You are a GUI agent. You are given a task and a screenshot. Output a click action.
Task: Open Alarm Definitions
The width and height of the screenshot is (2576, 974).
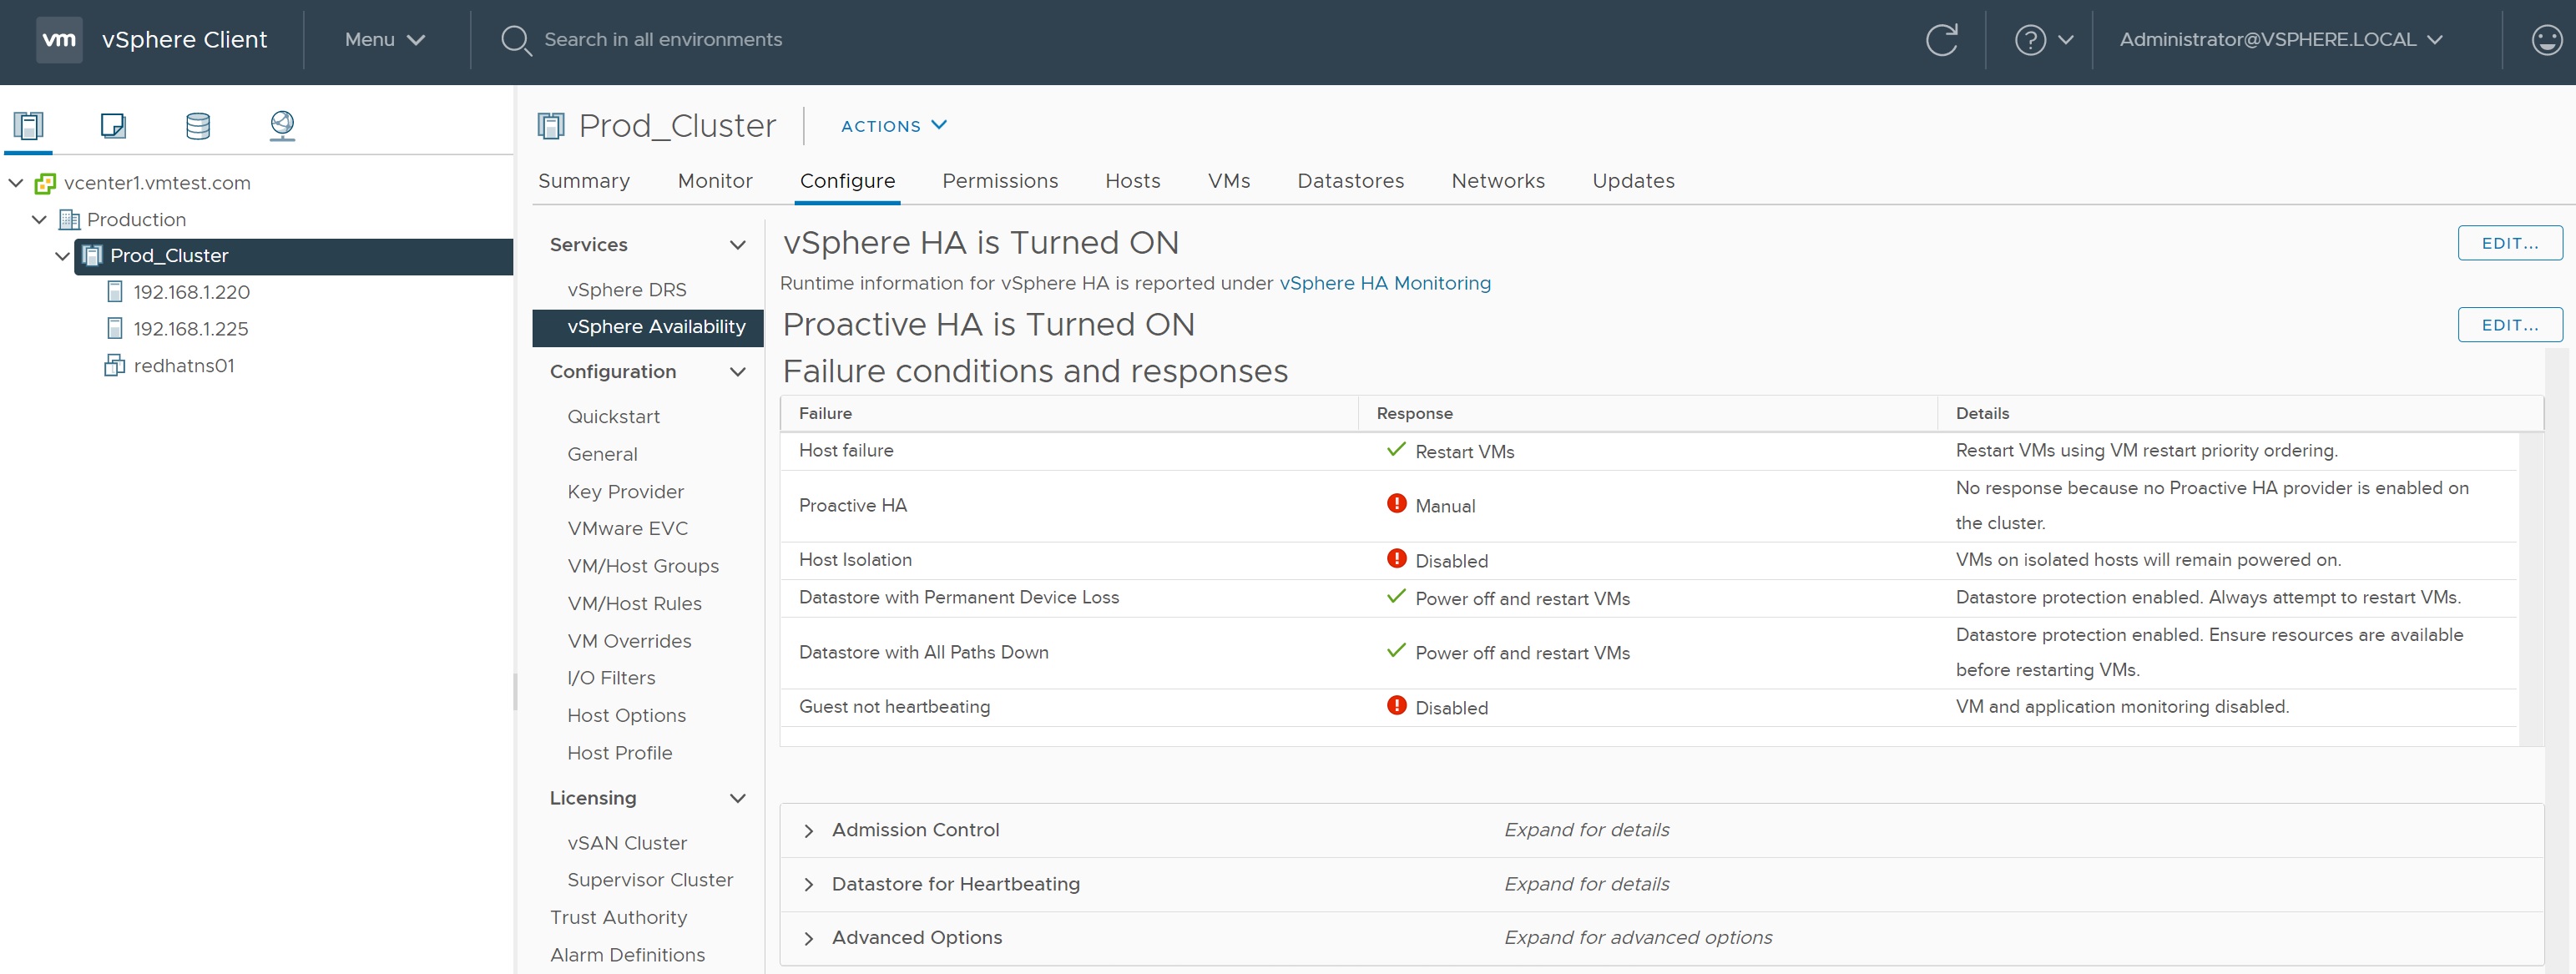click(627, 955)
